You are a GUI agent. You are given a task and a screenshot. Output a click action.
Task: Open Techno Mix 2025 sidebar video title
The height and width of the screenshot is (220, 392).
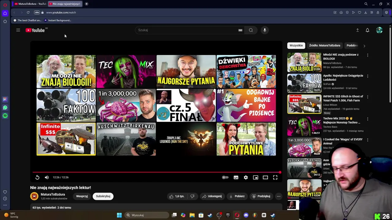(x=341, y=120)
